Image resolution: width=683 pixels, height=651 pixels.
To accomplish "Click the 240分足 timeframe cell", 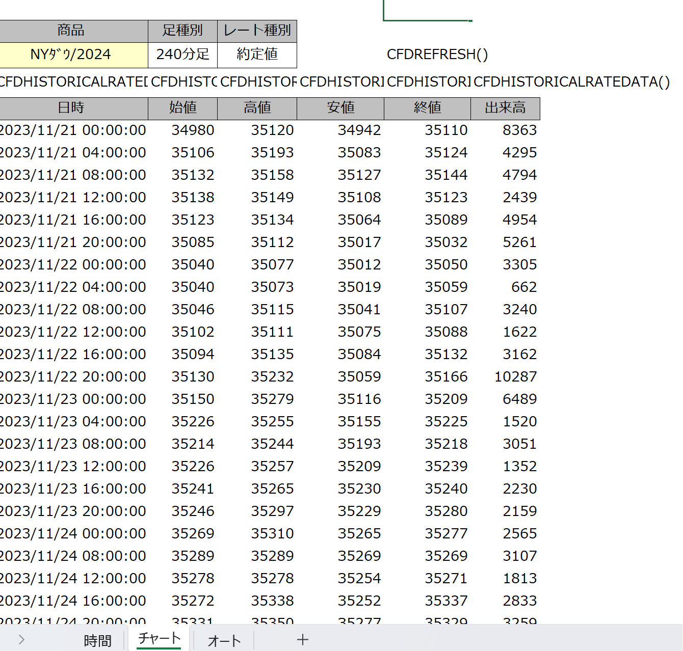I will pyautogui.click(x=182, y=55).
